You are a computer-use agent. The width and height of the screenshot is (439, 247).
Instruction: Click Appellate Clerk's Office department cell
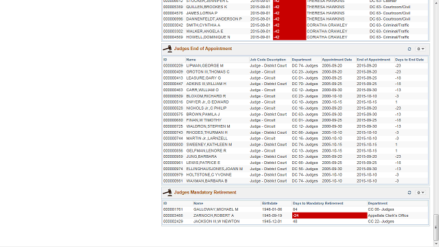click(x=388, y=215)
